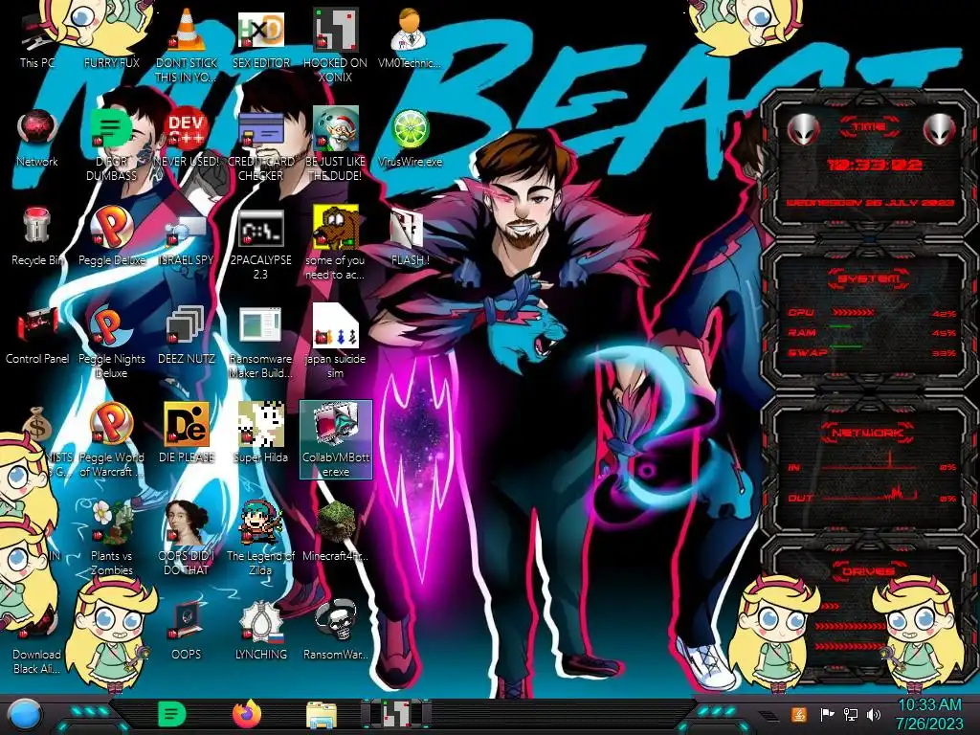This screenshot has height=735, width=980.
Task: Click the left alien head icon on TIME widget
Action: 804,129
